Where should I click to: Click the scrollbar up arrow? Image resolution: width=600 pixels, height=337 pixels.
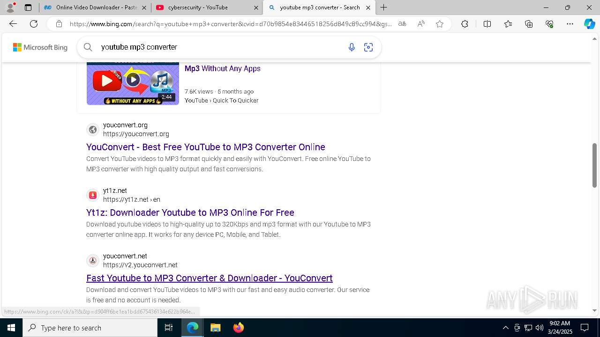[595, 39]
